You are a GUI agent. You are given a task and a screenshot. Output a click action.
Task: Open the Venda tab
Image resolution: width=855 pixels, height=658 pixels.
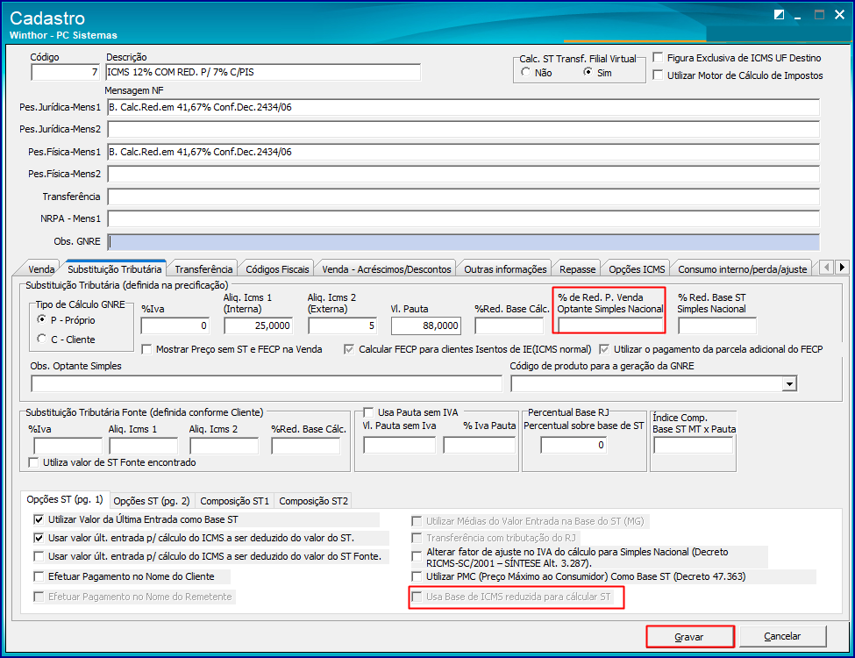click(x=41, y=269)
